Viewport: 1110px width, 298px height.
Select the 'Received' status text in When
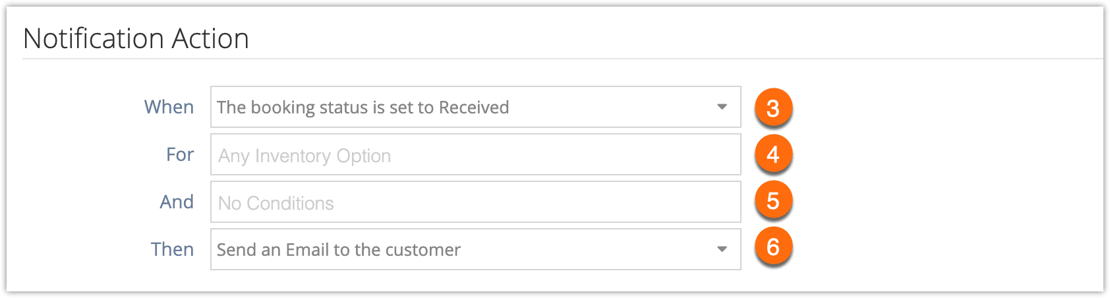(x=474, y=107)
